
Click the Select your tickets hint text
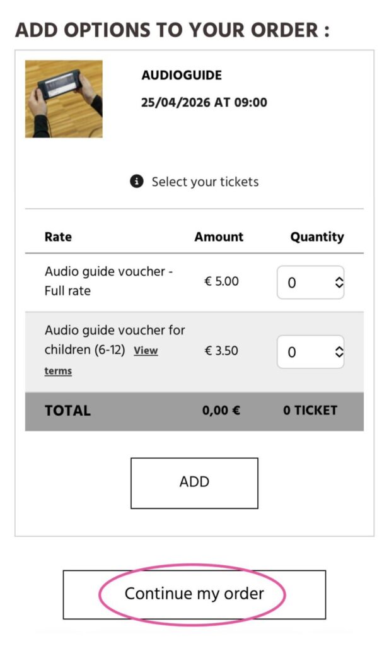205,182
